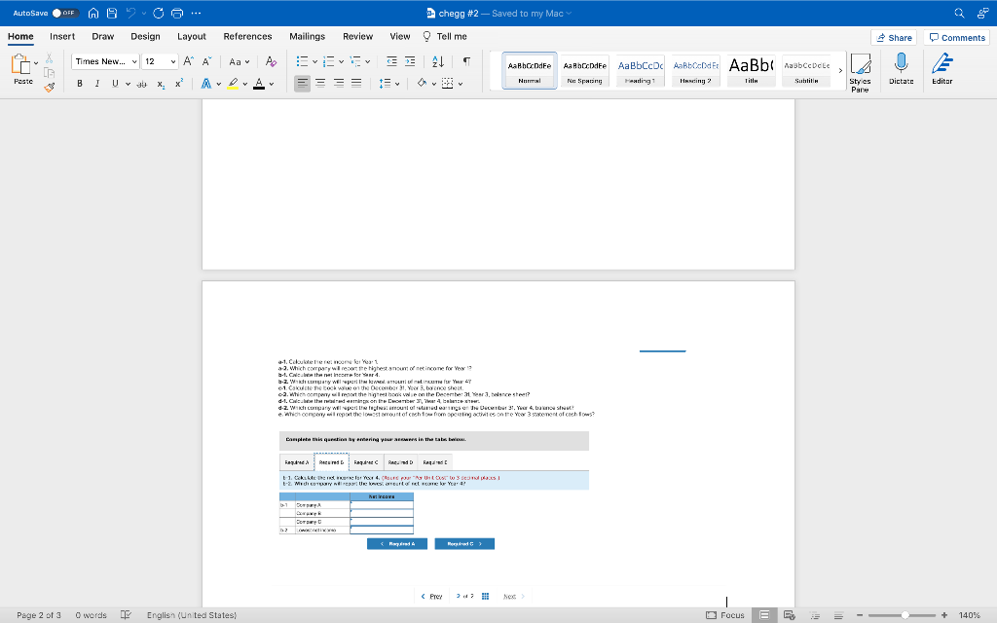The image size is (997, 623).
Task: Select Align Right
Action: [x=339, y=84]
